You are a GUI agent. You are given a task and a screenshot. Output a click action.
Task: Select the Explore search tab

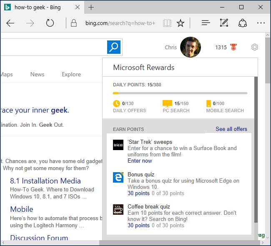[x=71, y=74]
